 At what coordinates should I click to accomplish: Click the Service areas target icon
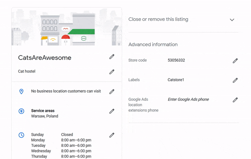point(21,111)
